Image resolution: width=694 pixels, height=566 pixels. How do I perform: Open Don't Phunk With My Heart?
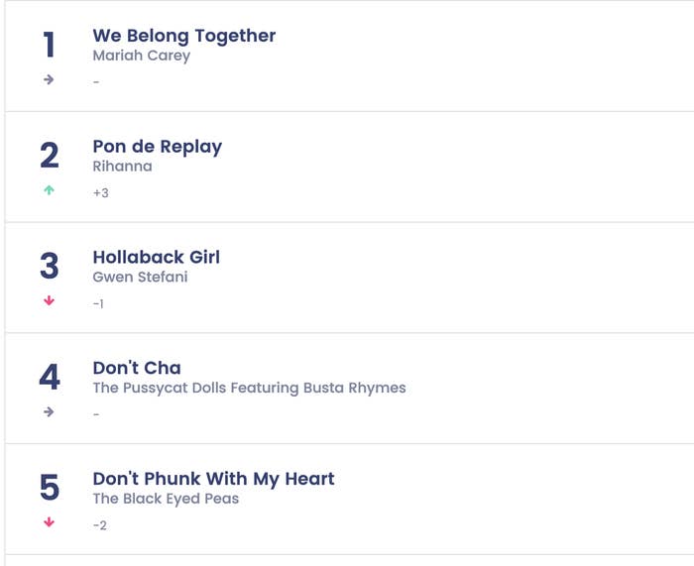213,479
